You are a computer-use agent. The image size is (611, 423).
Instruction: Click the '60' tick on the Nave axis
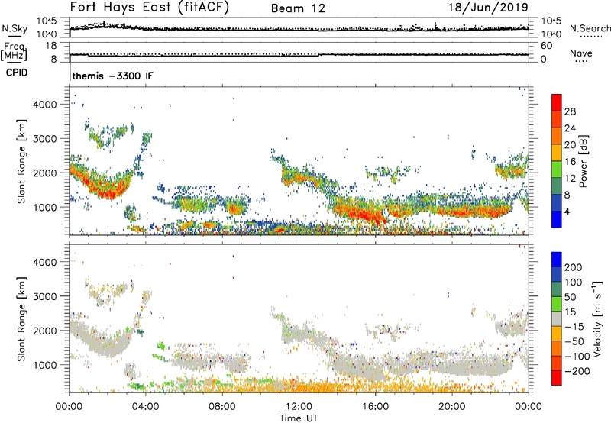point(546,46)
